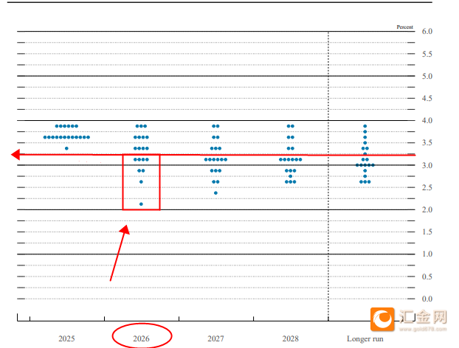
Task: Click the 2026 x-axis label
Action: point(141,338)
